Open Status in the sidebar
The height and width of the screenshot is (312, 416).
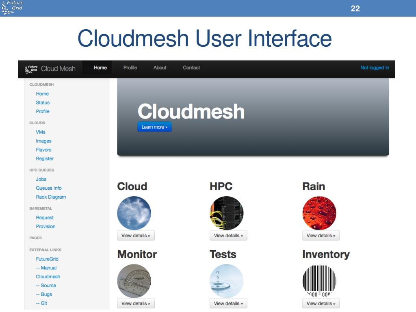43,102
